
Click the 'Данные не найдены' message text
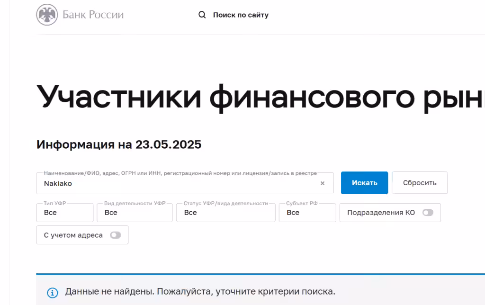pos(200,291)
